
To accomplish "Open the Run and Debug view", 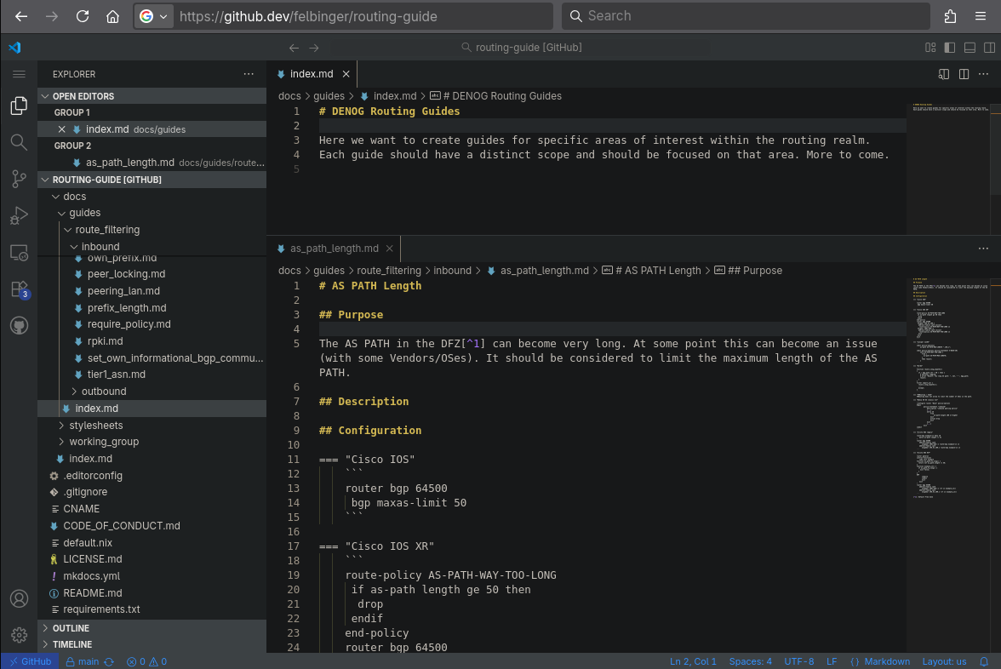I will click(19, 215).
